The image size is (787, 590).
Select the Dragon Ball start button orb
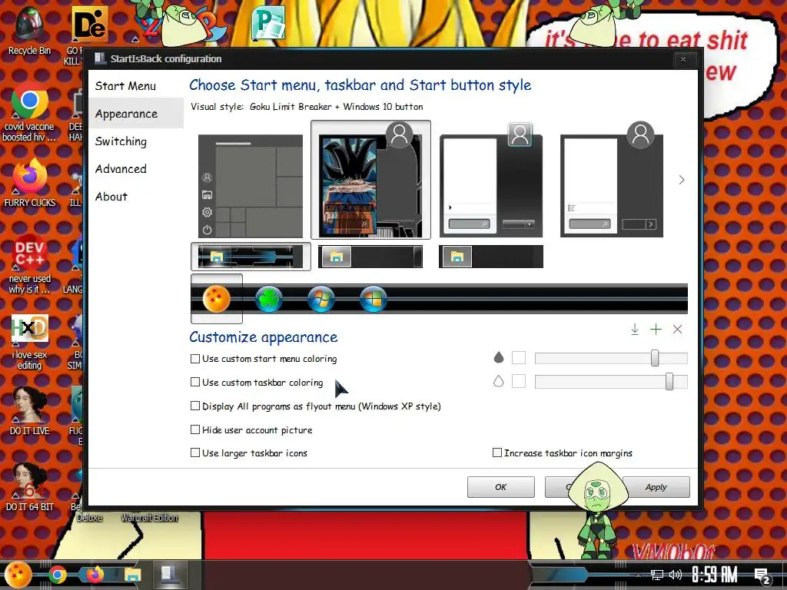216,299
